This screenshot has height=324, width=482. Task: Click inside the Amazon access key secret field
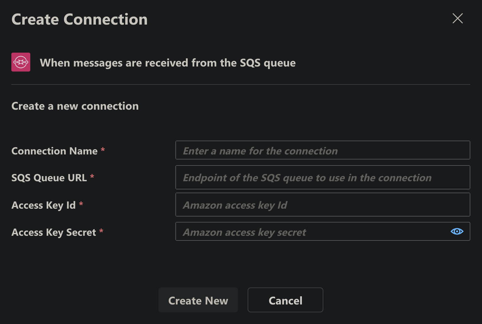[x=315, y=232]
